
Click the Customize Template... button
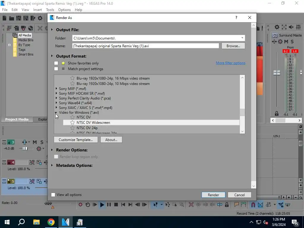coord(76,140)
